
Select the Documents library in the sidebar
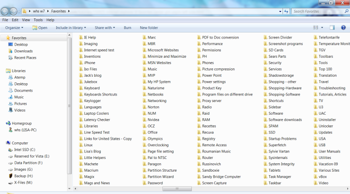click(x=24, y=90)
